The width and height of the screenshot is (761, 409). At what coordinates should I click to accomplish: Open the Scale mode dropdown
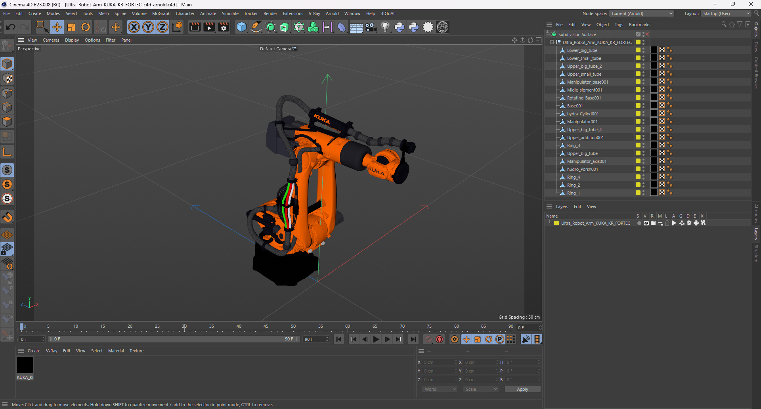click(481, 389)
